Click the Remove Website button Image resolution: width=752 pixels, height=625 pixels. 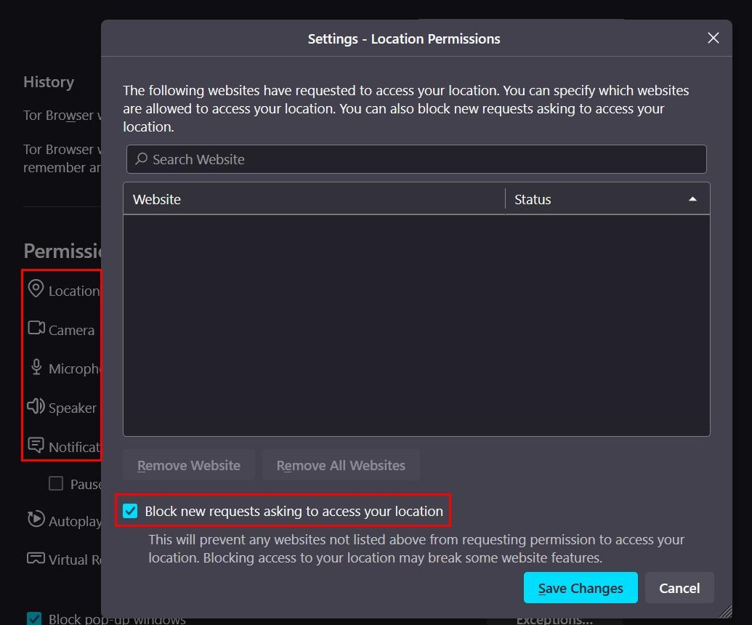click(x=188, y=464)
